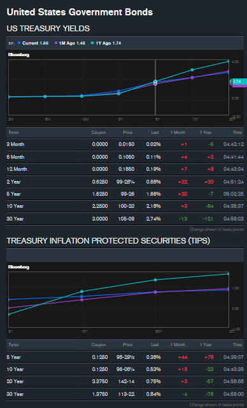
Task: Open the 5 Year TIPS row
Action: (x=125, y=357)
